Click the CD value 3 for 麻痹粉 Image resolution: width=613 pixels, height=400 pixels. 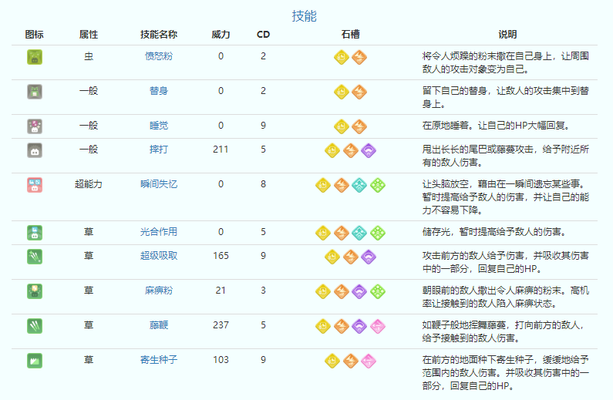263,291
